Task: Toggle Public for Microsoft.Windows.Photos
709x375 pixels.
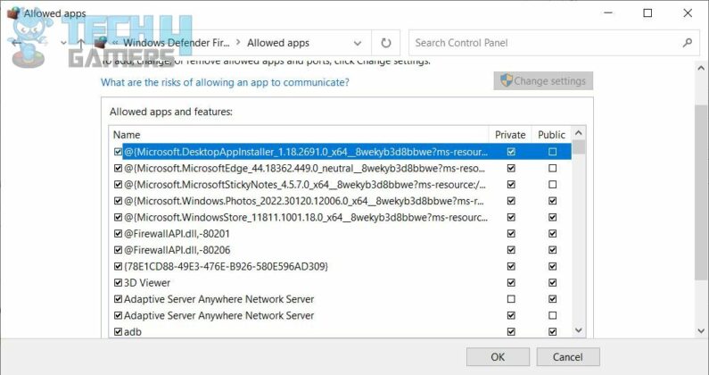Action: pos(553,201)
